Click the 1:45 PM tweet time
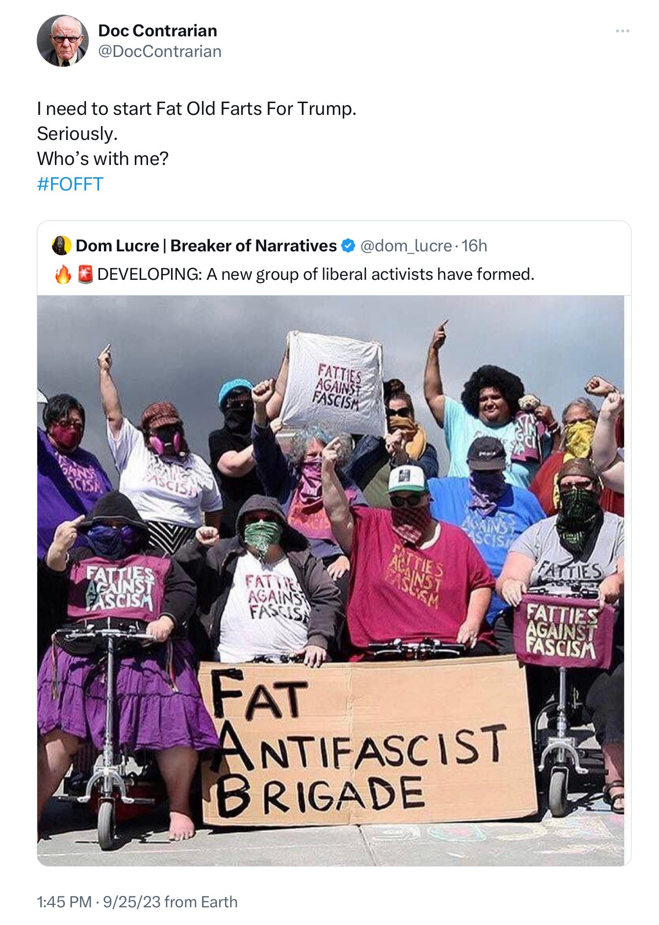 [64, 902]
